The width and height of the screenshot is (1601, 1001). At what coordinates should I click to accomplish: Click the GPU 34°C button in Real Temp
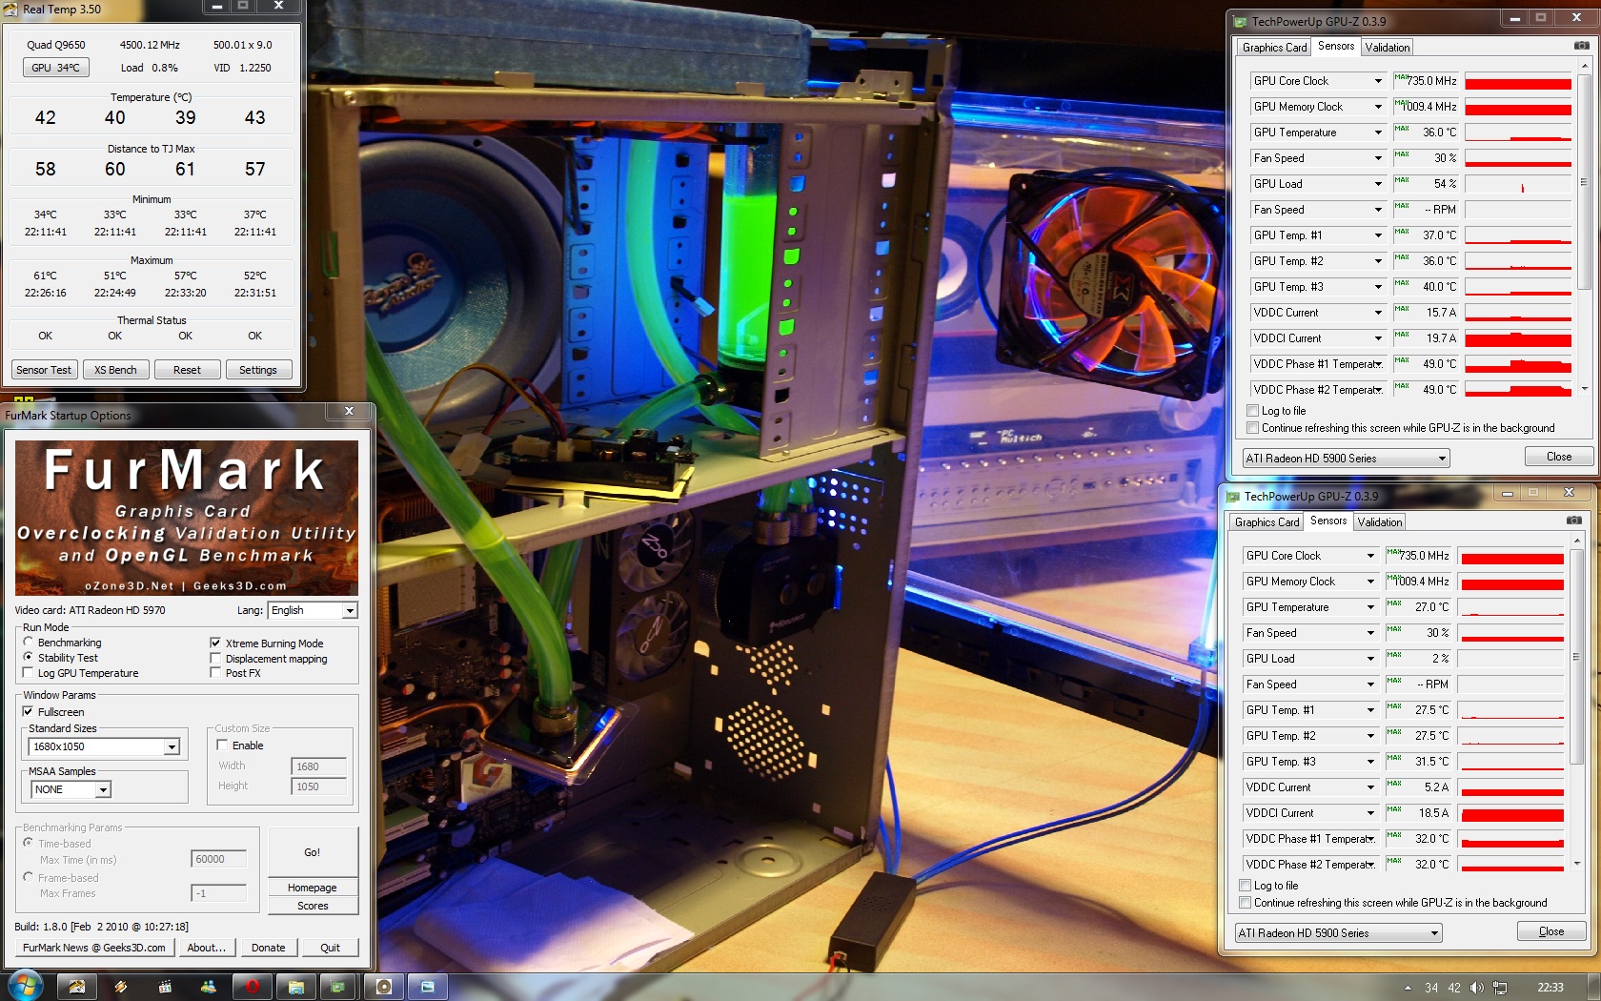55,68
